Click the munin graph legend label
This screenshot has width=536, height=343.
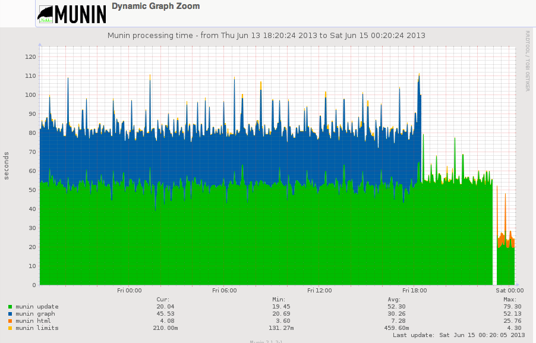pyautogui.click(x=35, y=314)
